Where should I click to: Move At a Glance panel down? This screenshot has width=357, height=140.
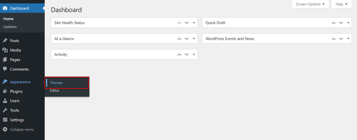(x=187, y=39)
